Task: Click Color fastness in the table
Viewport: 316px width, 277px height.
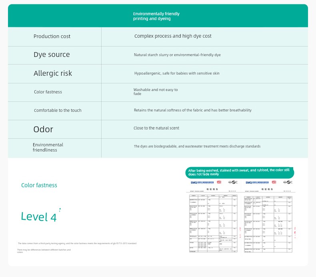Action: (x=48, y=92)
